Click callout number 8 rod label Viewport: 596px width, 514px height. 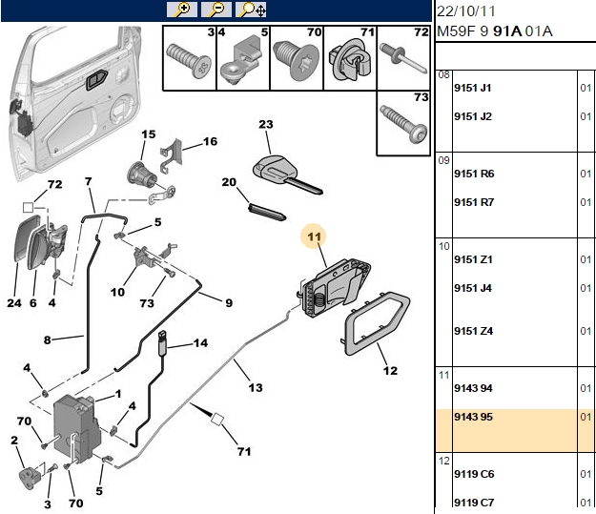(x=47, y=339)
